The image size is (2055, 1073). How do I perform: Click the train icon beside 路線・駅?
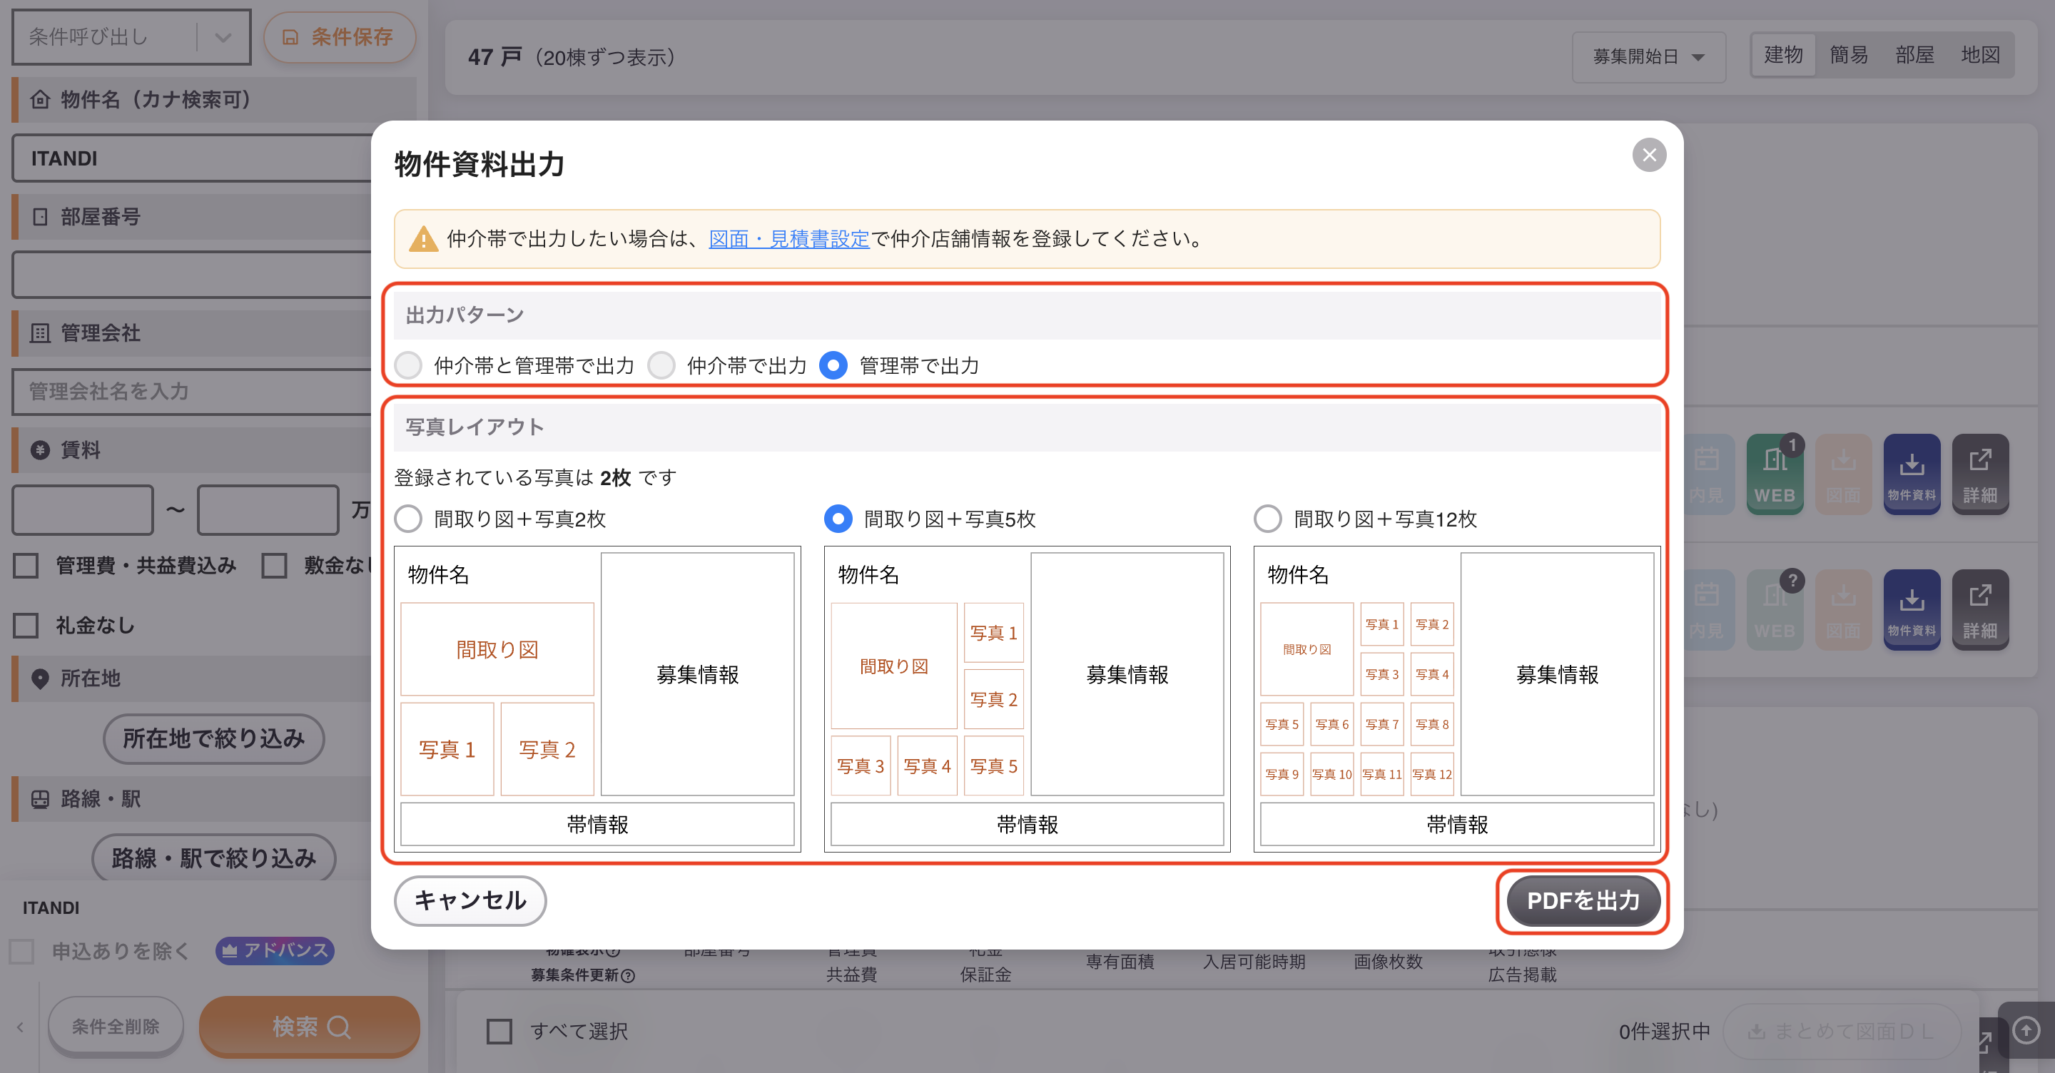tap(40, 798)
